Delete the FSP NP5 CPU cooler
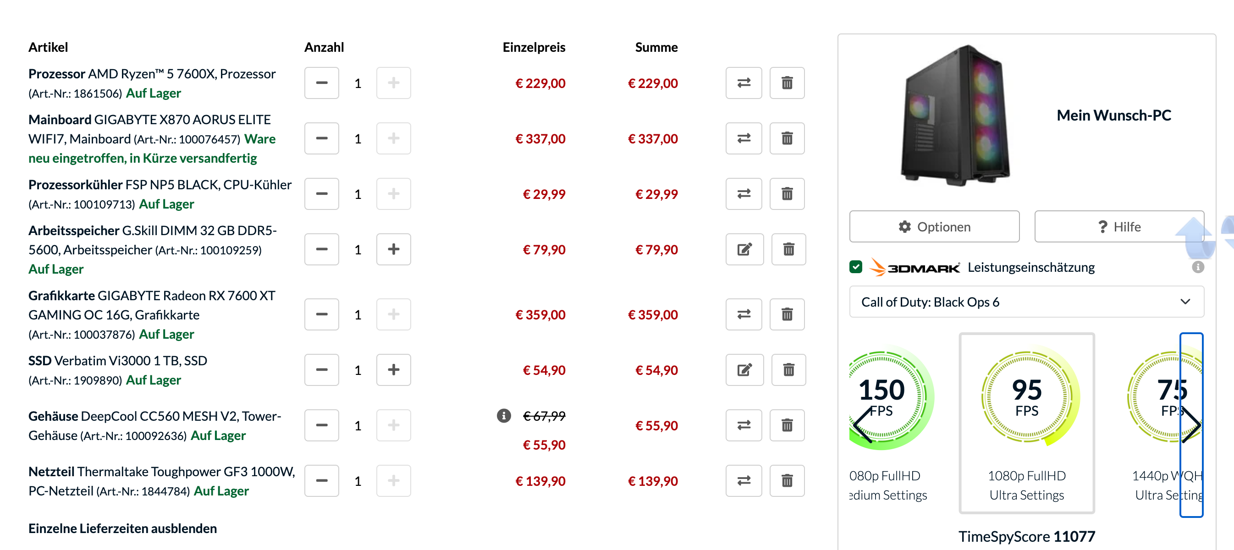Viewport: 1234px width, 550px height. pyautogui.click(x=787, y=194)
